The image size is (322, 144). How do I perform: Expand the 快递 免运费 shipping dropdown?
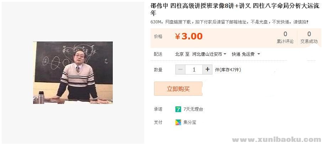[x=246, y=54]
